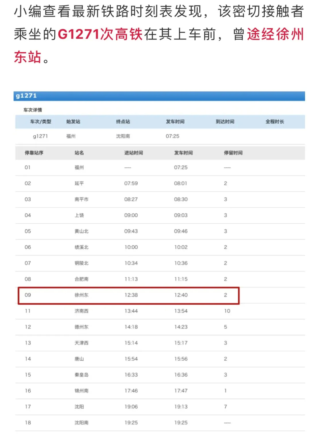The width and height of the screenshot is (309, 439).
Task: Click the 锦州南 station name
Action: (82, 391)
